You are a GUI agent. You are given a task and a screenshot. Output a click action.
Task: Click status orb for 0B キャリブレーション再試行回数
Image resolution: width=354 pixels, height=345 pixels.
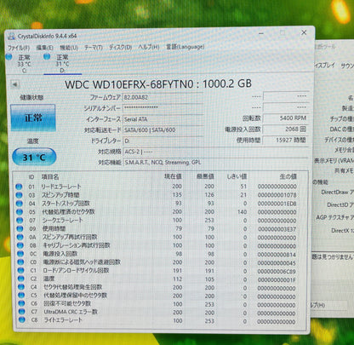click(20, 245)
